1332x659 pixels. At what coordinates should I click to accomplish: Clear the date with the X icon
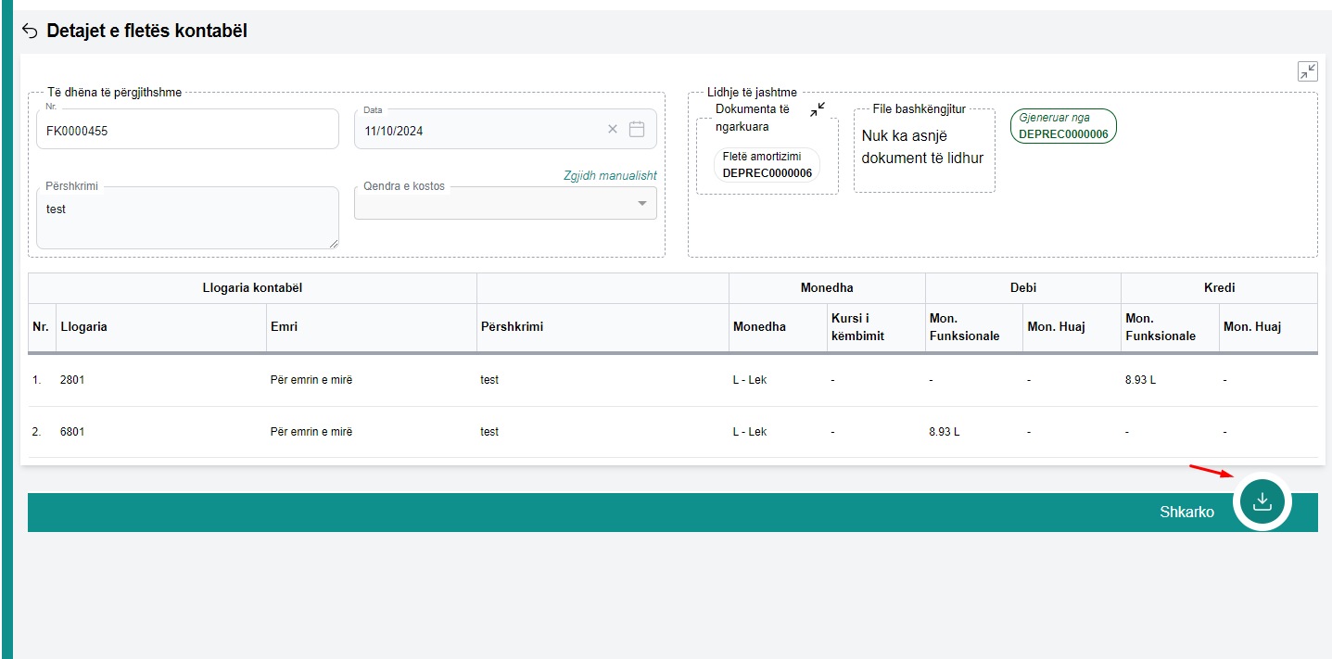coord(612,130)
